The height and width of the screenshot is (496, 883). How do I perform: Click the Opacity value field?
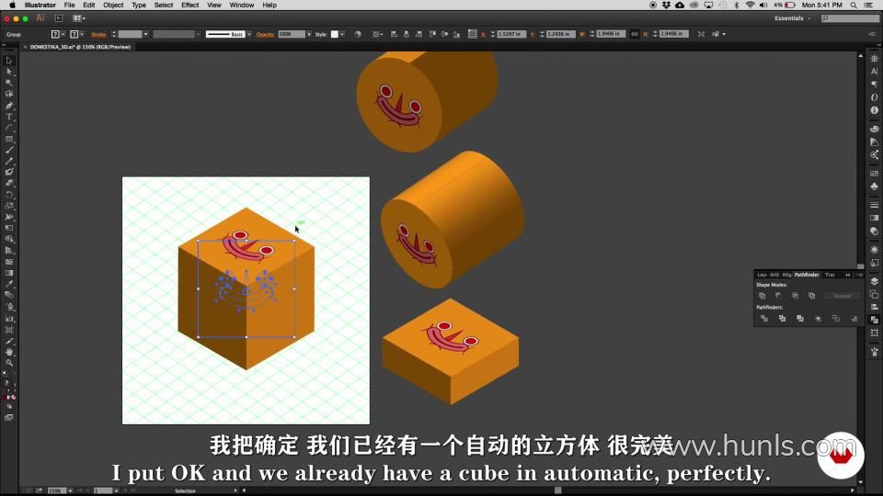292,34
